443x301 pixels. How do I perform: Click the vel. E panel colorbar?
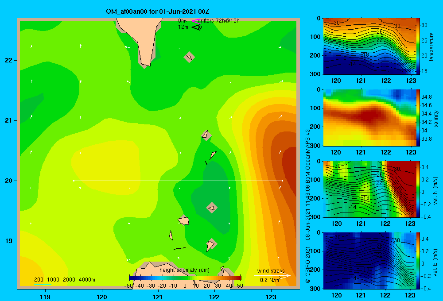[418, 261]
